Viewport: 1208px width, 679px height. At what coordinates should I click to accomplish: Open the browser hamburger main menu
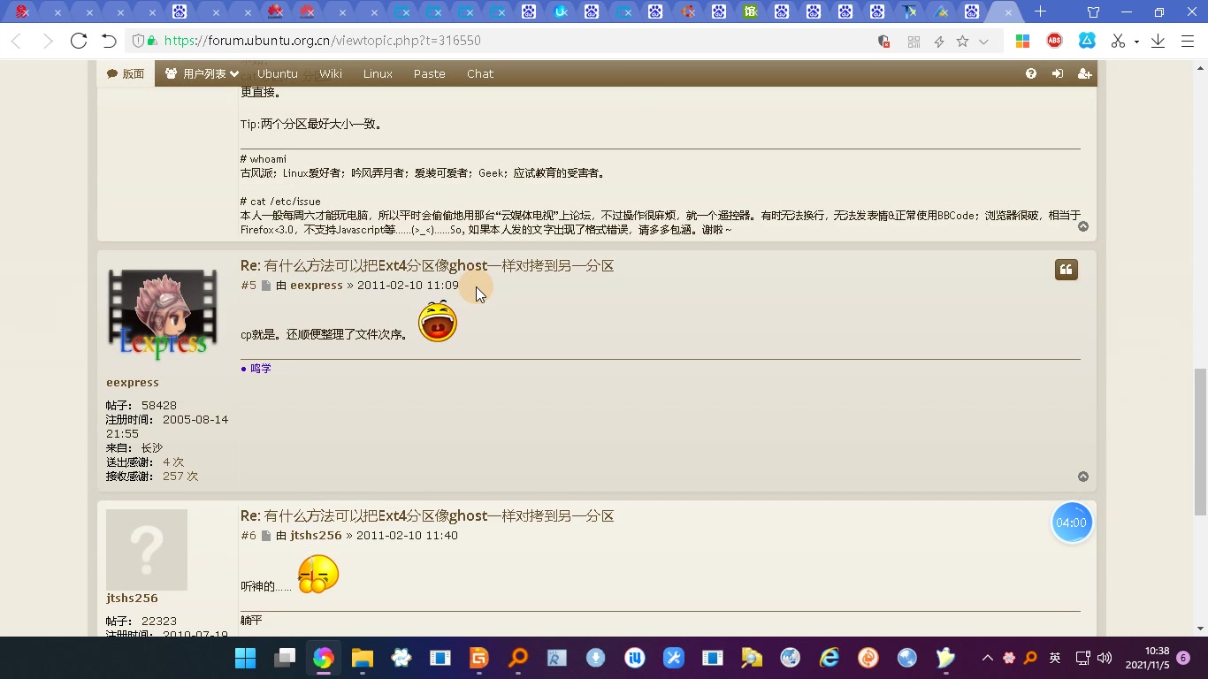click(x=1188, y=42)
